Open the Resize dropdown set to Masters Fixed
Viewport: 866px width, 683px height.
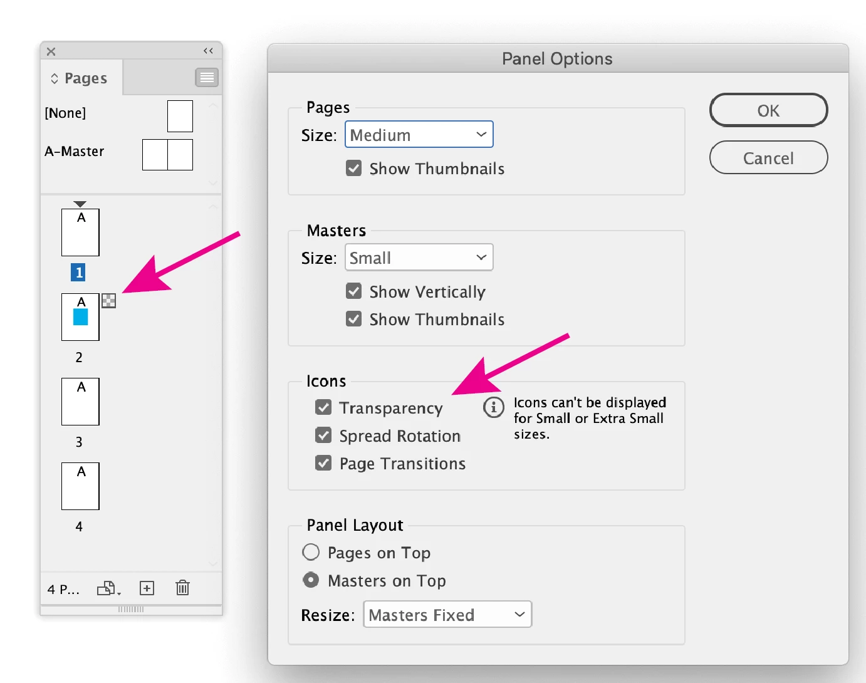point(447,615)
